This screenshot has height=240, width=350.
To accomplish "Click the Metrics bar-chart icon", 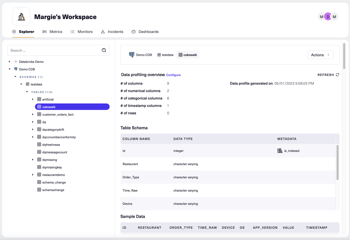I will 44,31.
